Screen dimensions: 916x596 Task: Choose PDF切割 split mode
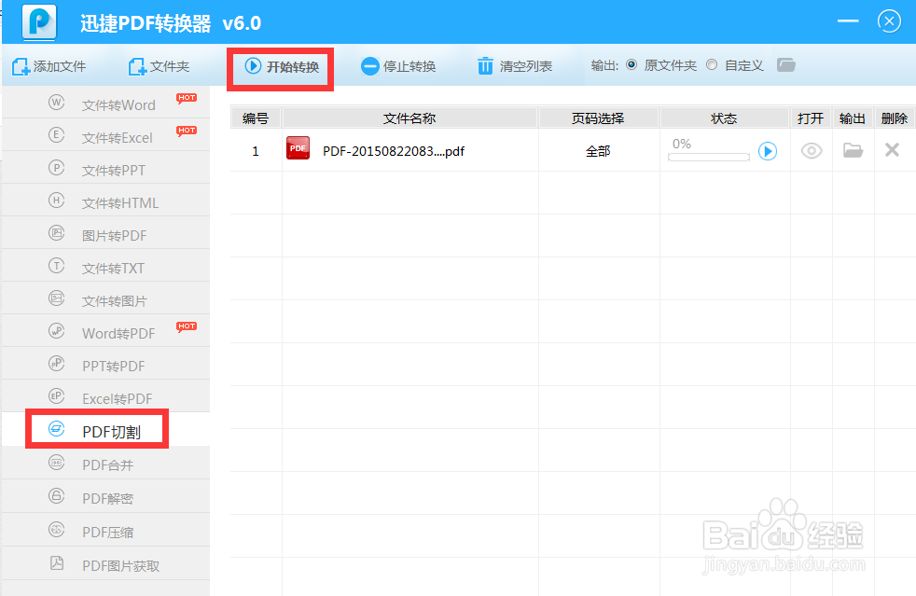(105, 429)
